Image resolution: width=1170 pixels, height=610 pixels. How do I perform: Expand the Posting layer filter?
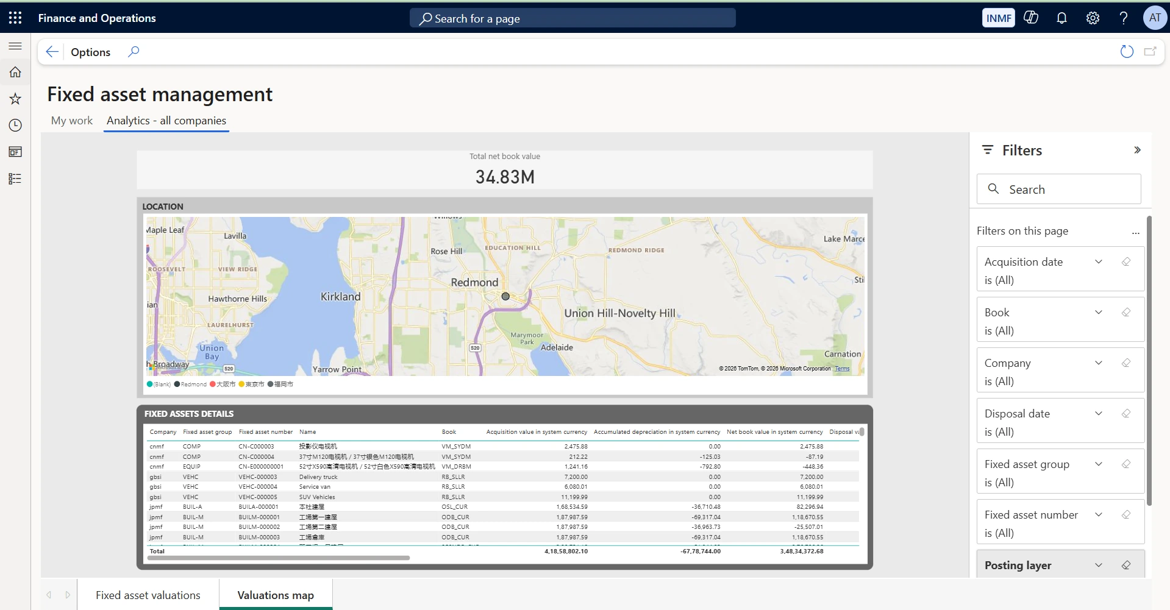(x=1099, y=566)
